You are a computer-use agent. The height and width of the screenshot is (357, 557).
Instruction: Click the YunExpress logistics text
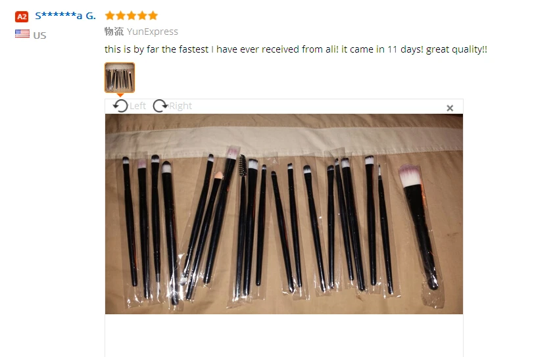click(153, 32)
